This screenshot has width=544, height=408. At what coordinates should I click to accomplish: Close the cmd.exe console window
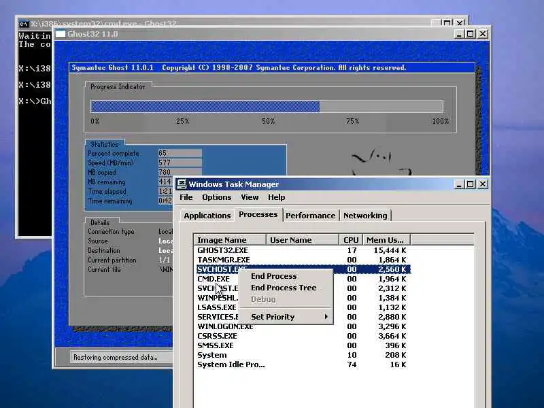[x=460, y=23]
